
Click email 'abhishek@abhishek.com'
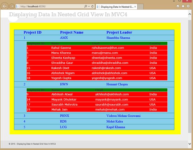pyautogui.click(x=109, y=73)
